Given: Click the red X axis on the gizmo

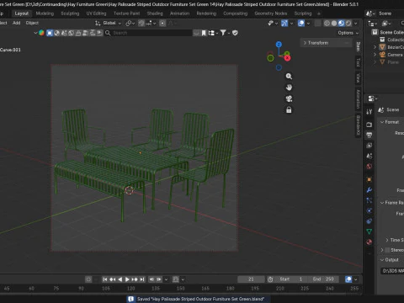Looking at the screenshot, I should tap(287, 58).
